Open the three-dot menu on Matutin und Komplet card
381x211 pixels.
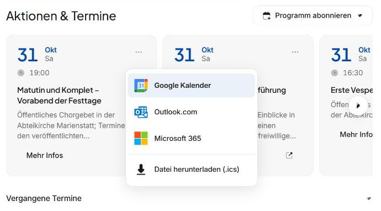139,52
